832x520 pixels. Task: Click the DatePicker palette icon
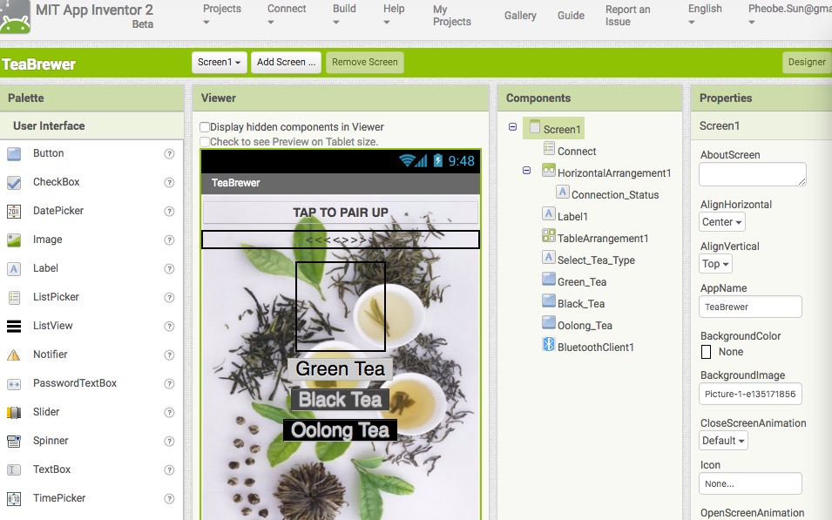(x=14, y=211)
